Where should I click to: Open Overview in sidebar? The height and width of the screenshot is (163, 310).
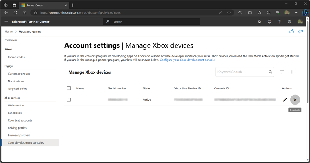[11, 40]
